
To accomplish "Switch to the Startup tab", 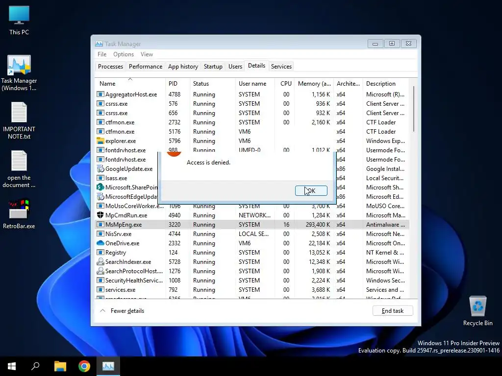I will pos(213,67).
